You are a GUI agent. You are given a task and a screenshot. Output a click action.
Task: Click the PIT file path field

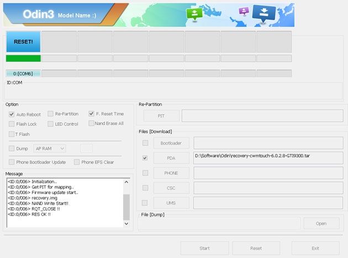(262, 116)
